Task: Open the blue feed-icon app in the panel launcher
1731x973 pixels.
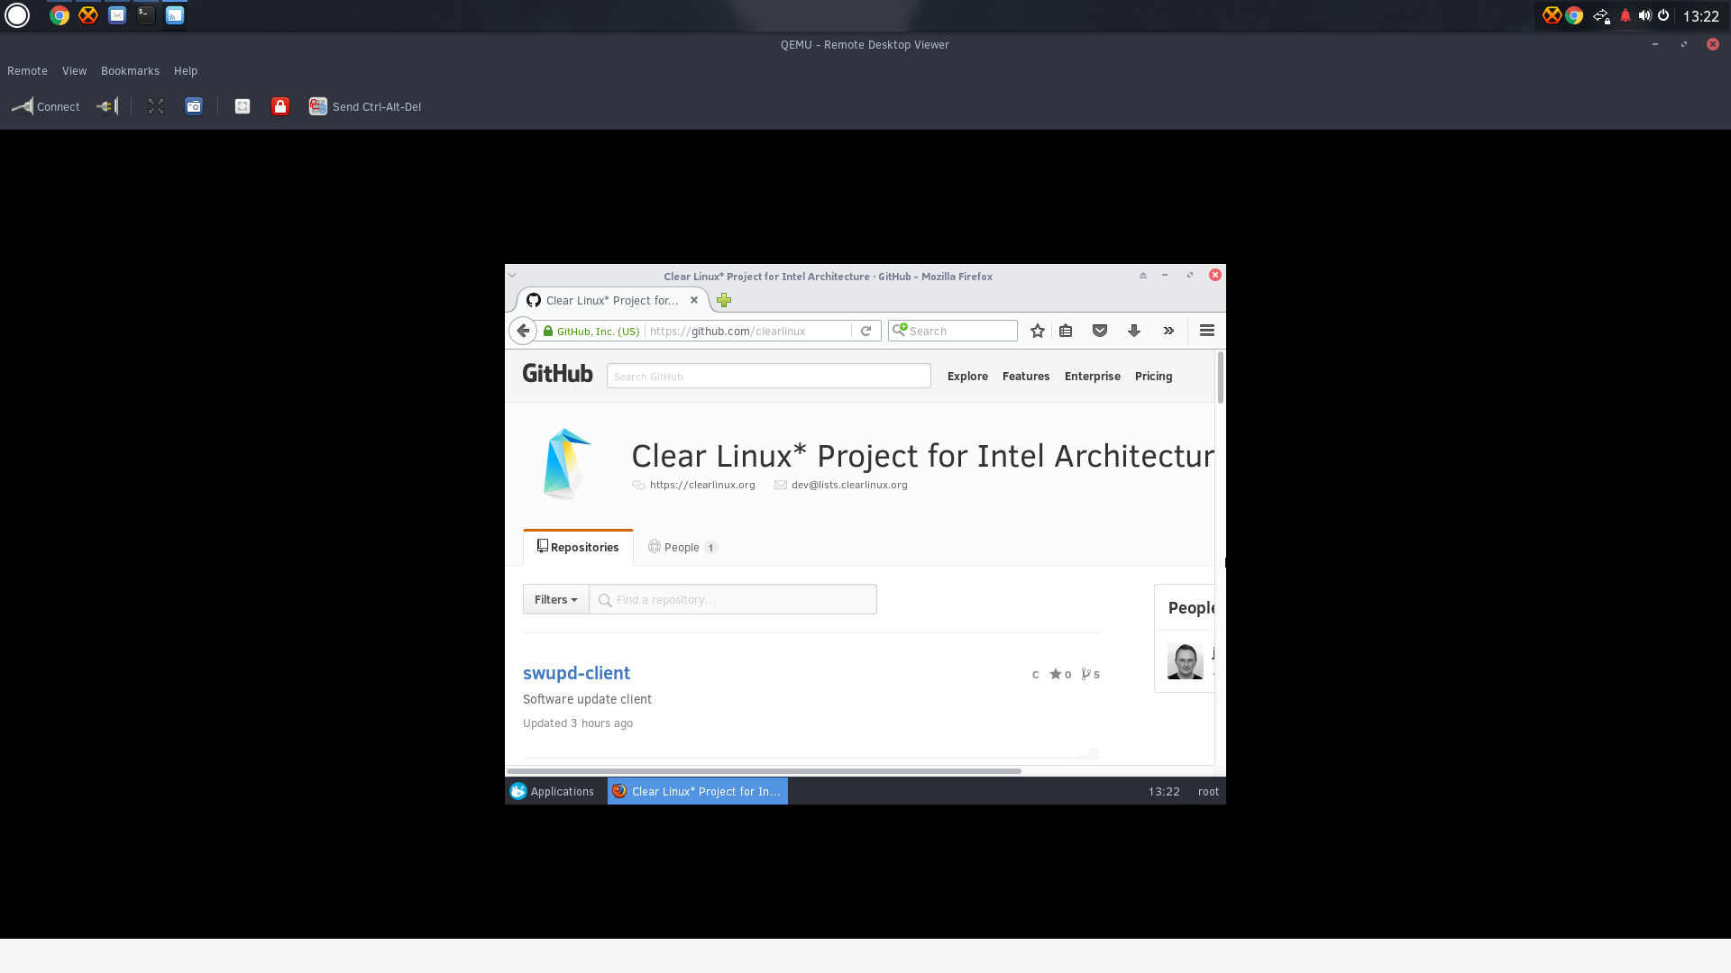Action: point(175,15)
